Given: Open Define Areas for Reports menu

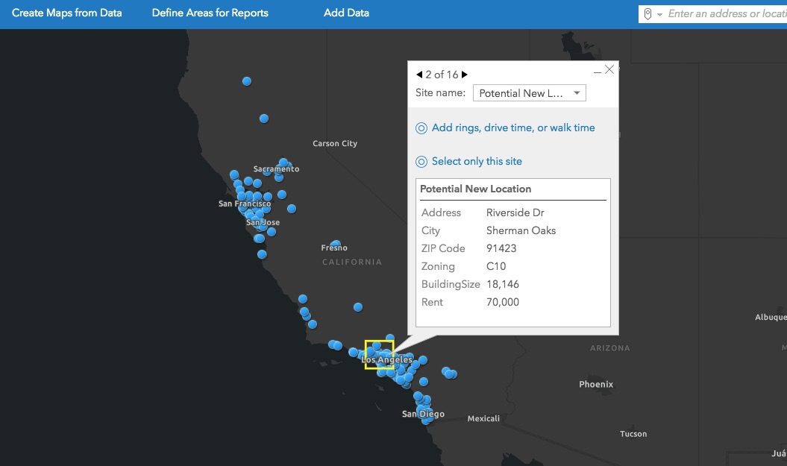Looking at the screenshot, I should [x=210, y=13].
